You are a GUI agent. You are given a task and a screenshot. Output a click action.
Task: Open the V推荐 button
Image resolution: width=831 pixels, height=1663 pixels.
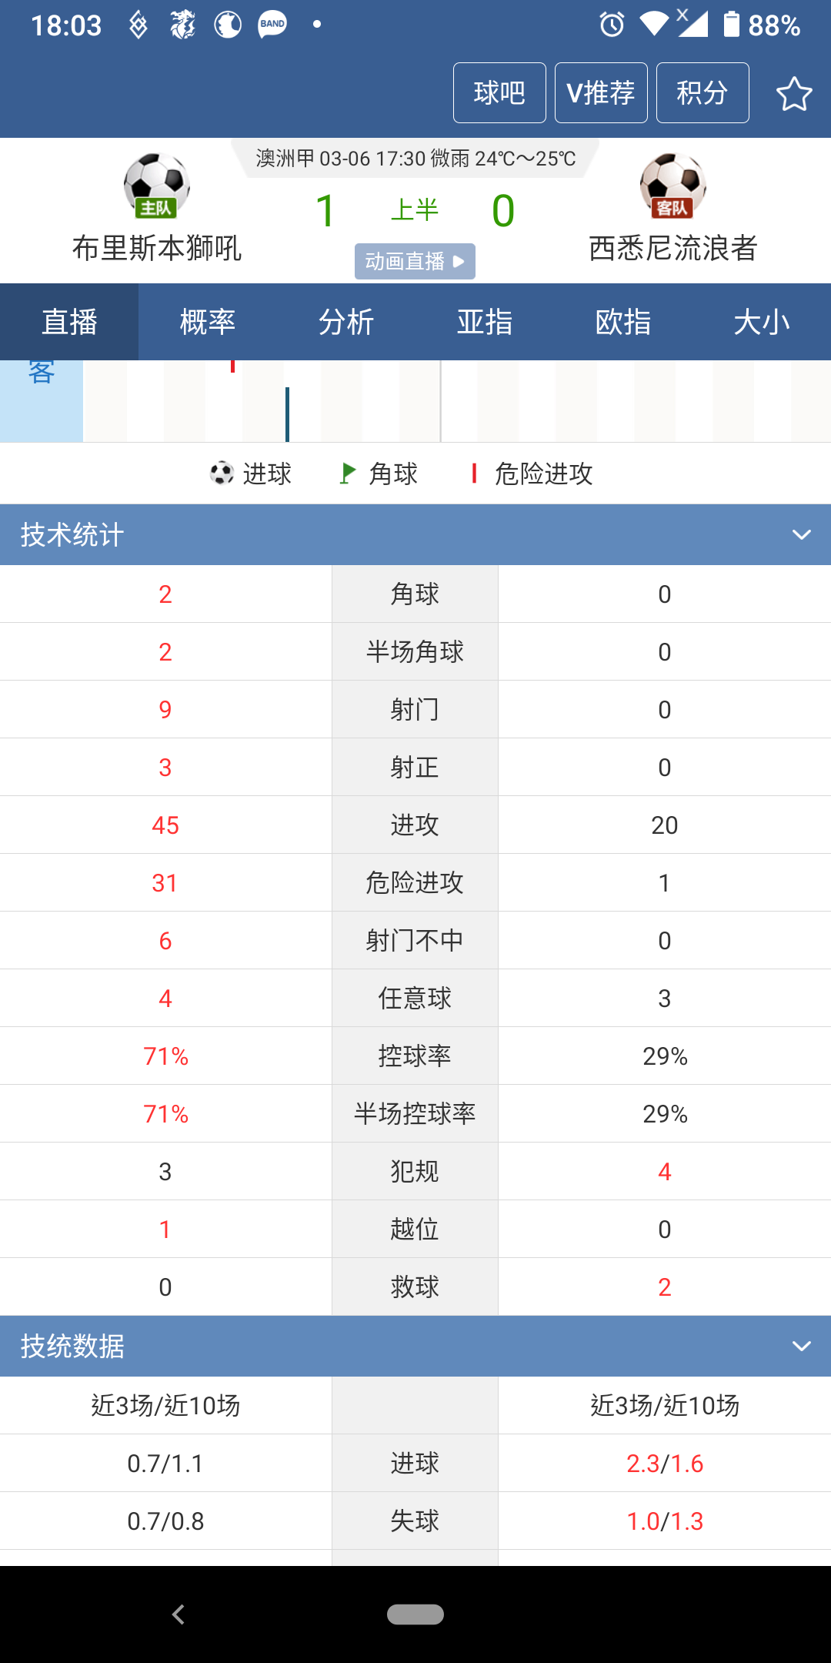pos(601,92)
